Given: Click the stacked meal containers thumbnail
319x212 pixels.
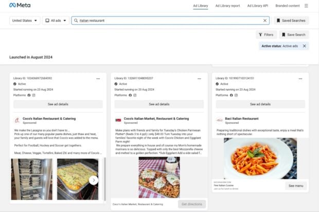Looking at the screenshot, I should click(x=32, y=179).
